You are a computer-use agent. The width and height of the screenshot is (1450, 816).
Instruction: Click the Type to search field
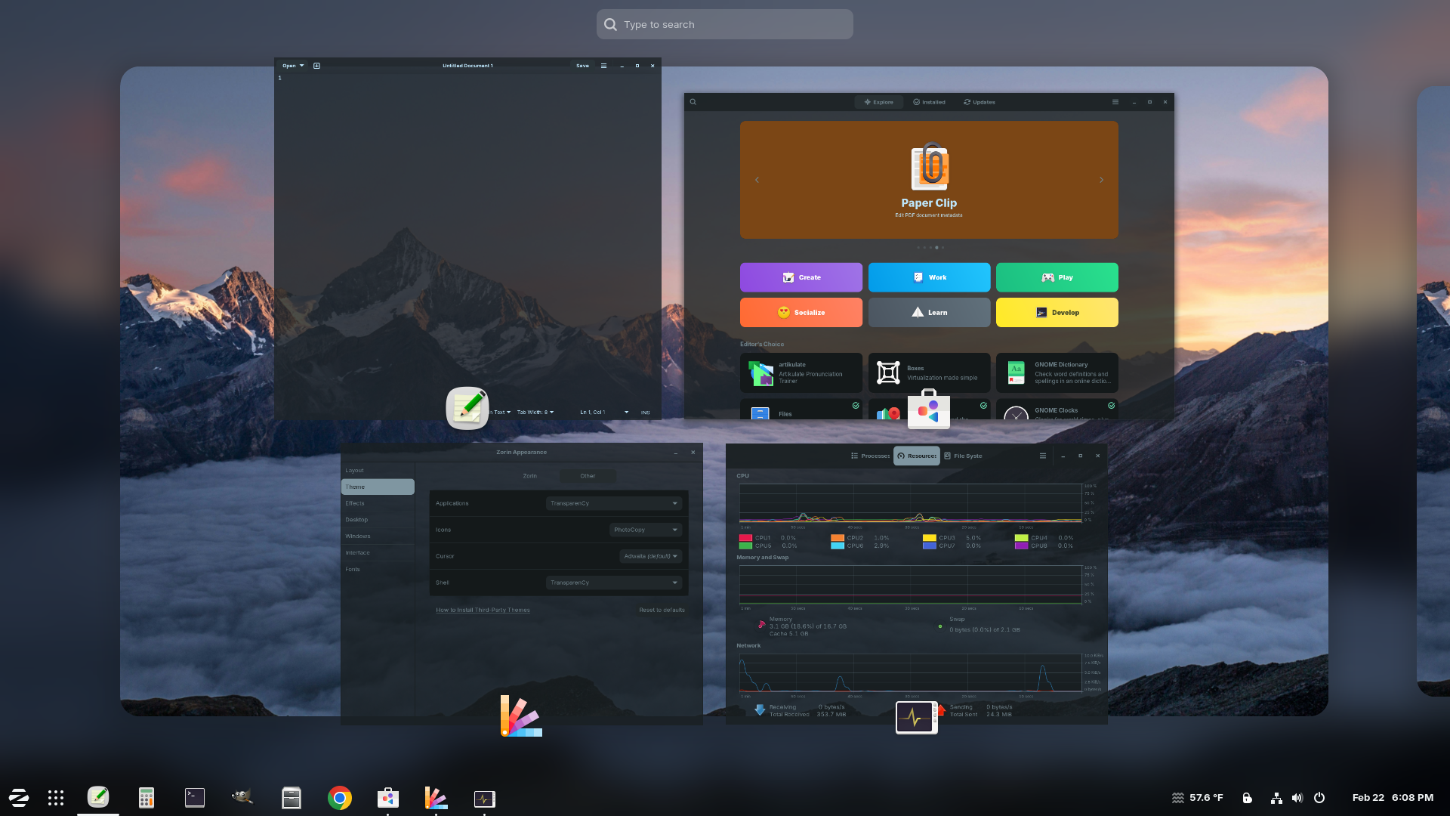click(725, 24)
